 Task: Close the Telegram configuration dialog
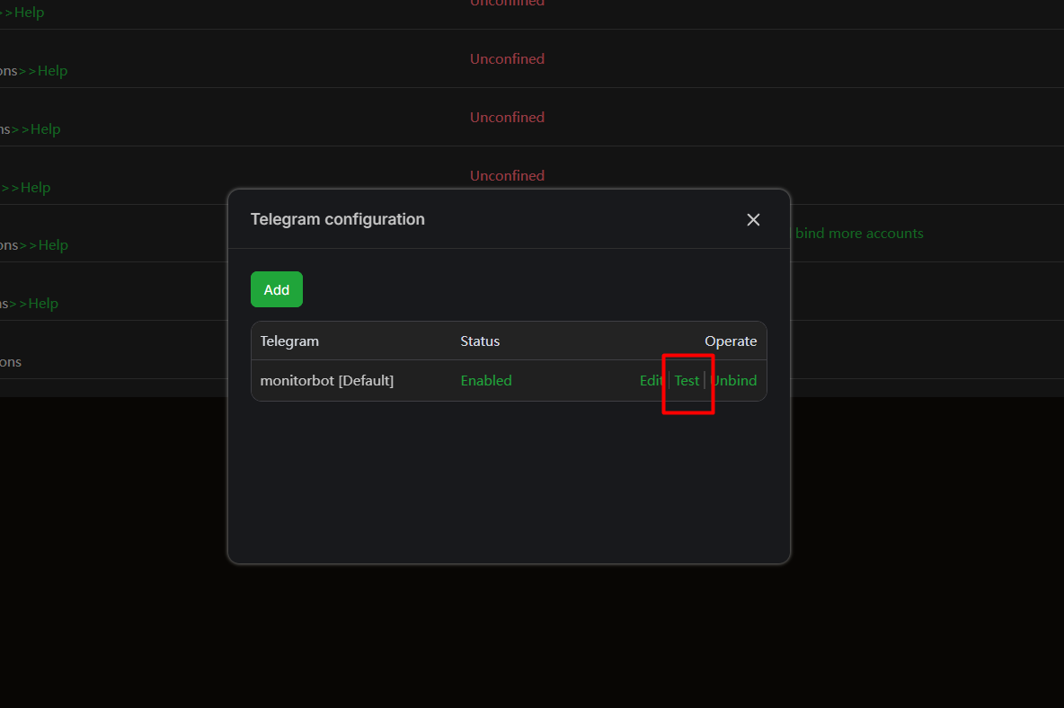[x=752, y=220]
